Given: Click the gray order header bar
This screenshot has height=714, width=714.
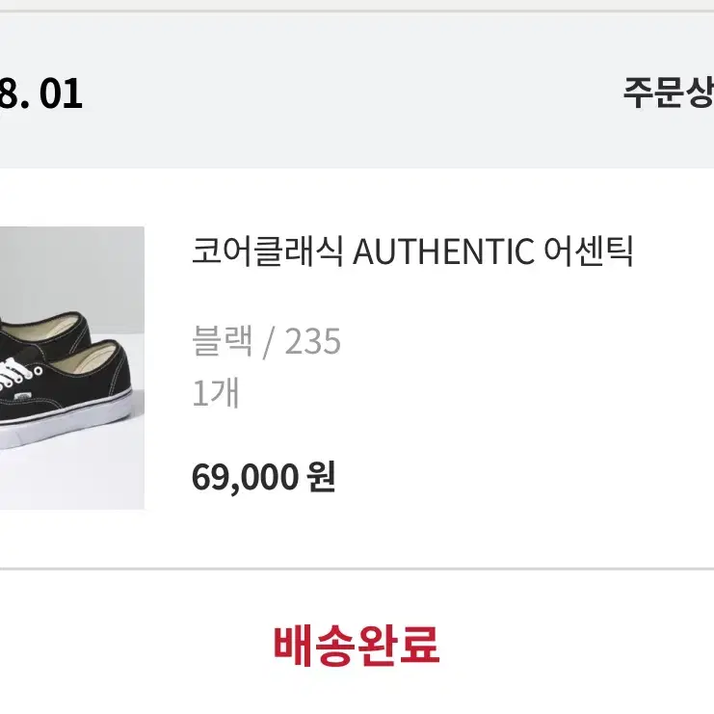Looking at the screenshot, I should (357, 91).
